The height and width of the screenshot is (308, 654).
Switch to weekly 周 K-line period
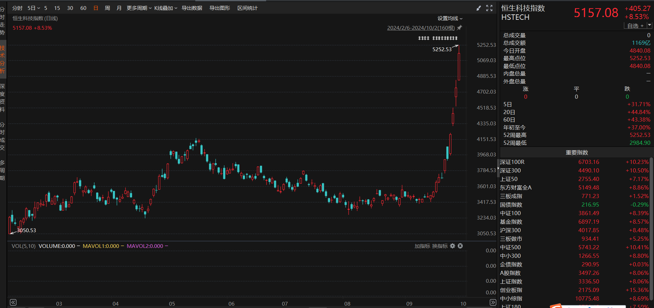pyautogui.click(x=107, y=8)
